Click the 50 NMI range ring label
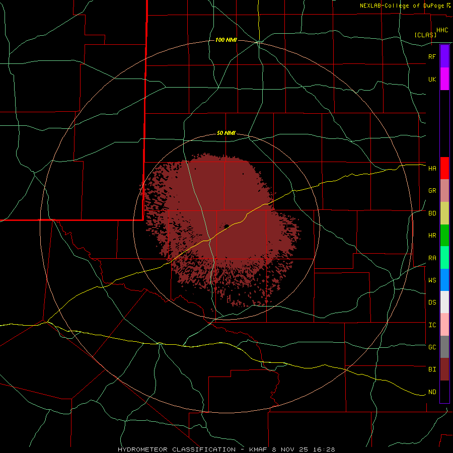The width and height of the screenshot is (453, 453). pos(226,133)
